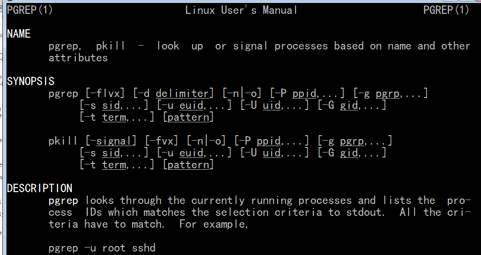Click underlined euid in the pkill synopsis
The width and height of the screenshot is (481, 255).
(x=191, y=153)
